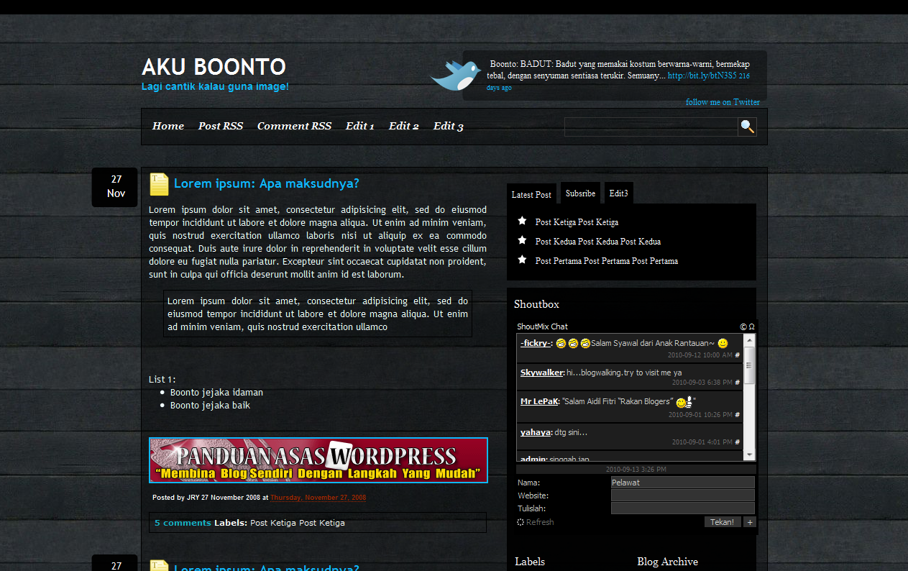Open the AKU BOONTO blog title
Viewport: 908px width, 571px height.
click(214, 67)
